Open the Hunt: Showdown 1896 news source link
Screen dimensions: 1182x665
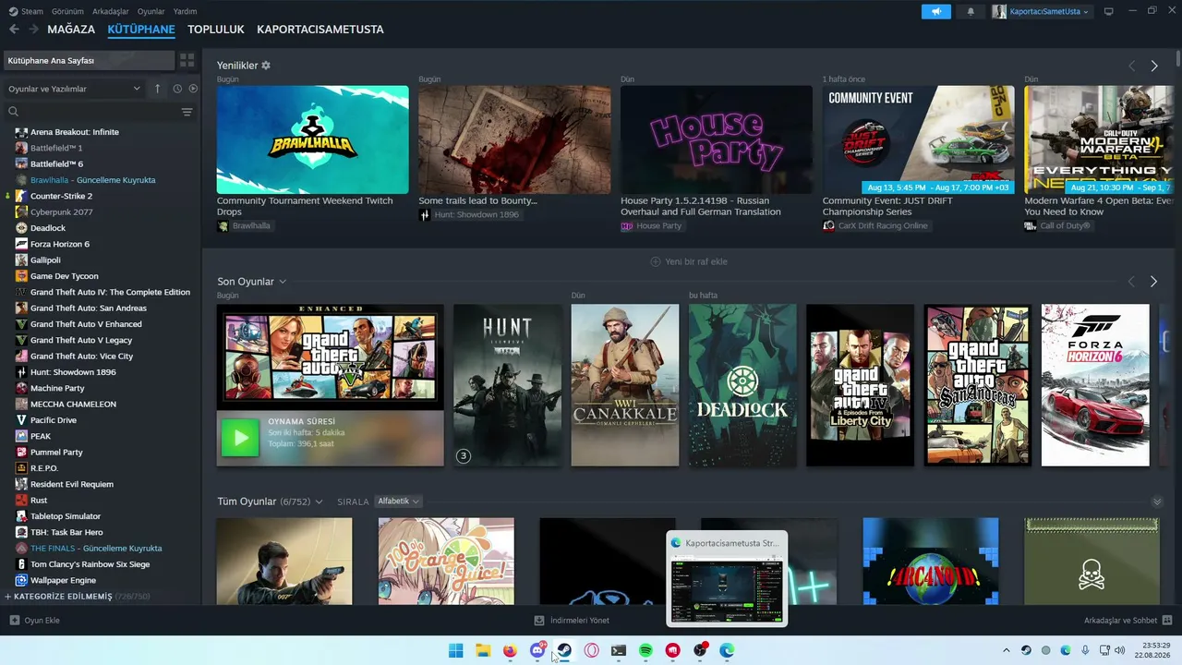469,215
